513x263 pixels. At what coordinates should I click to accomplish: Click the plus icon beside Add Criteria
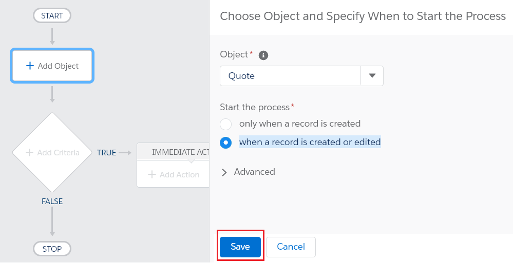[29, 152]
